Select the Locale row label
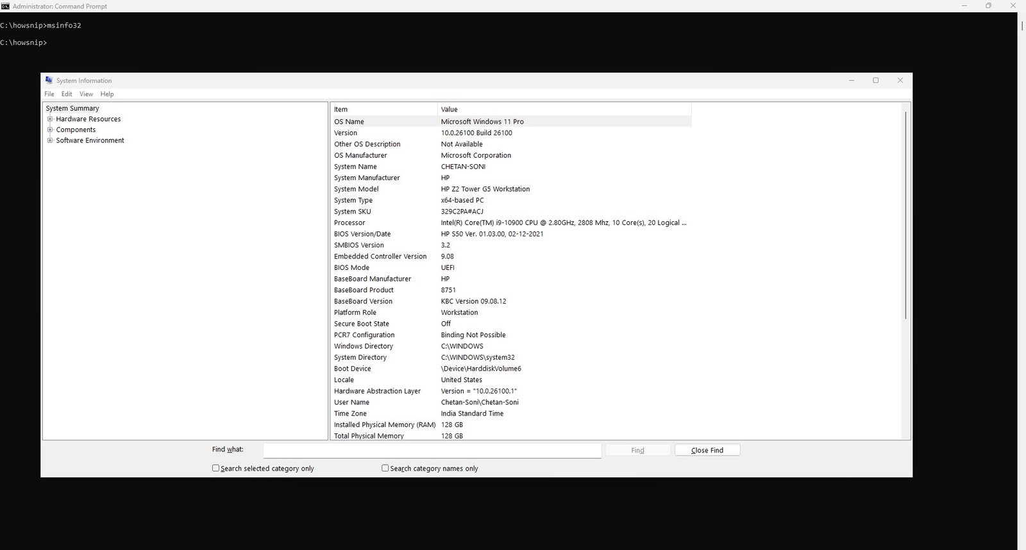 click(x=344, y=379)
